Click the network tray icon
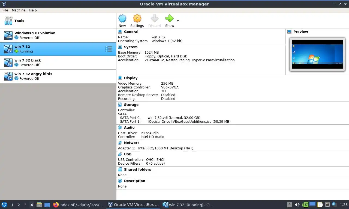349x209 pixels. pos(327,205)
